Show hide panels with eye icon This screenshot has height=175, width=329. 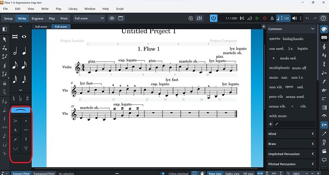[x=112, y=18]
